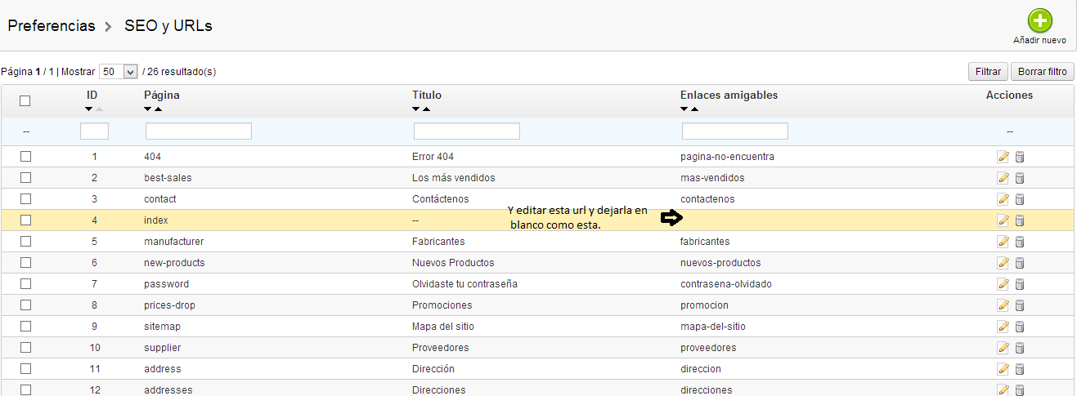The image size is (1077, 396).
Task: Delete the contact row
Action: (1020, 199)
